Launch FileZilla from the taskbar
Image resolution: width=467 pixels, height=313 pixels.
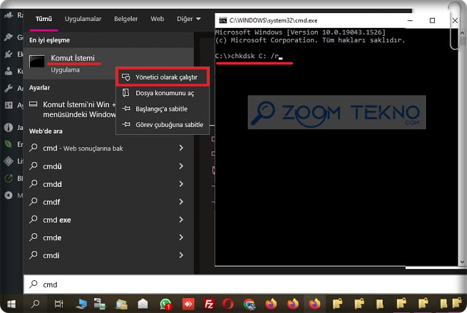[x=209, y=304]
